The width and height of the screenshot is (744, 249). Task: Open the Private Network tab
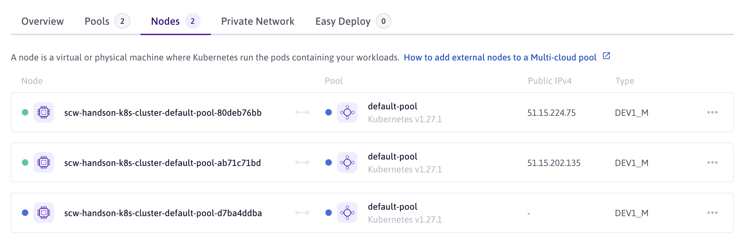tap(258, 21)
